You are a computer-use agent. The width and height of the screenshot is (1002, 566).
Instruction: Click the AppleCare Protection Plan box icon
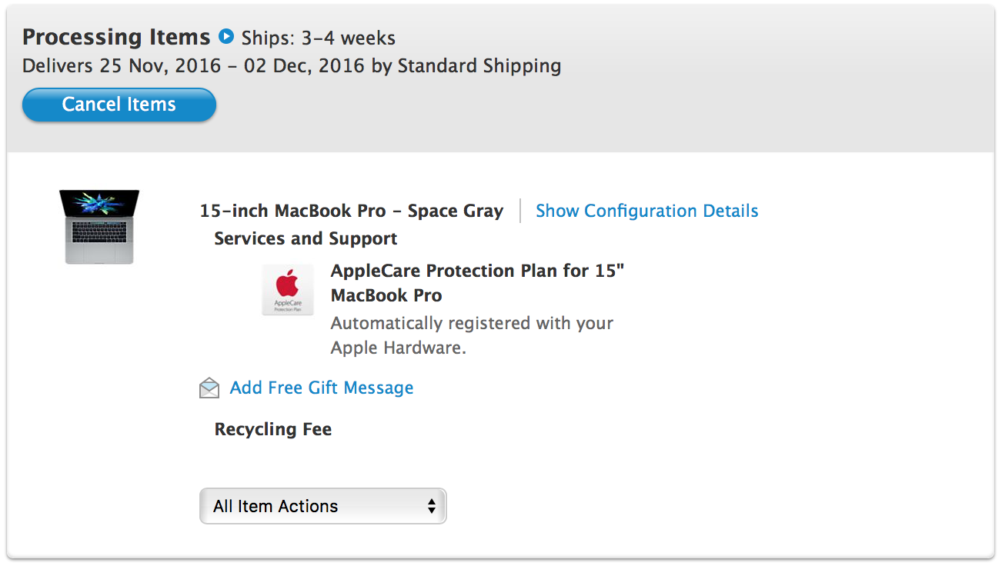(288, 290)
